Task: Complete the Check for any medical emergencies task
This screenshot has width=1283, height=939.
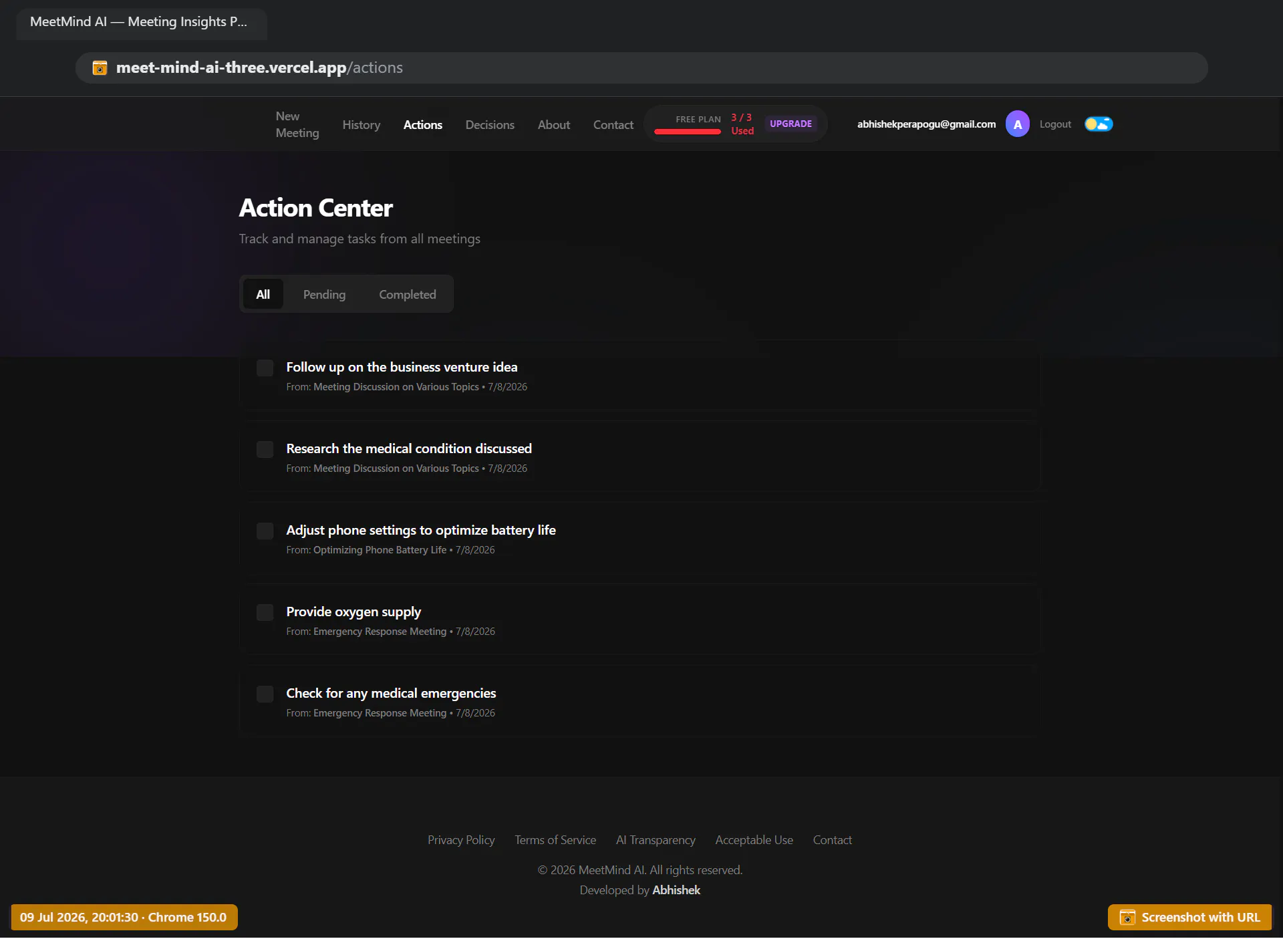Action: (x=265, y=694)
